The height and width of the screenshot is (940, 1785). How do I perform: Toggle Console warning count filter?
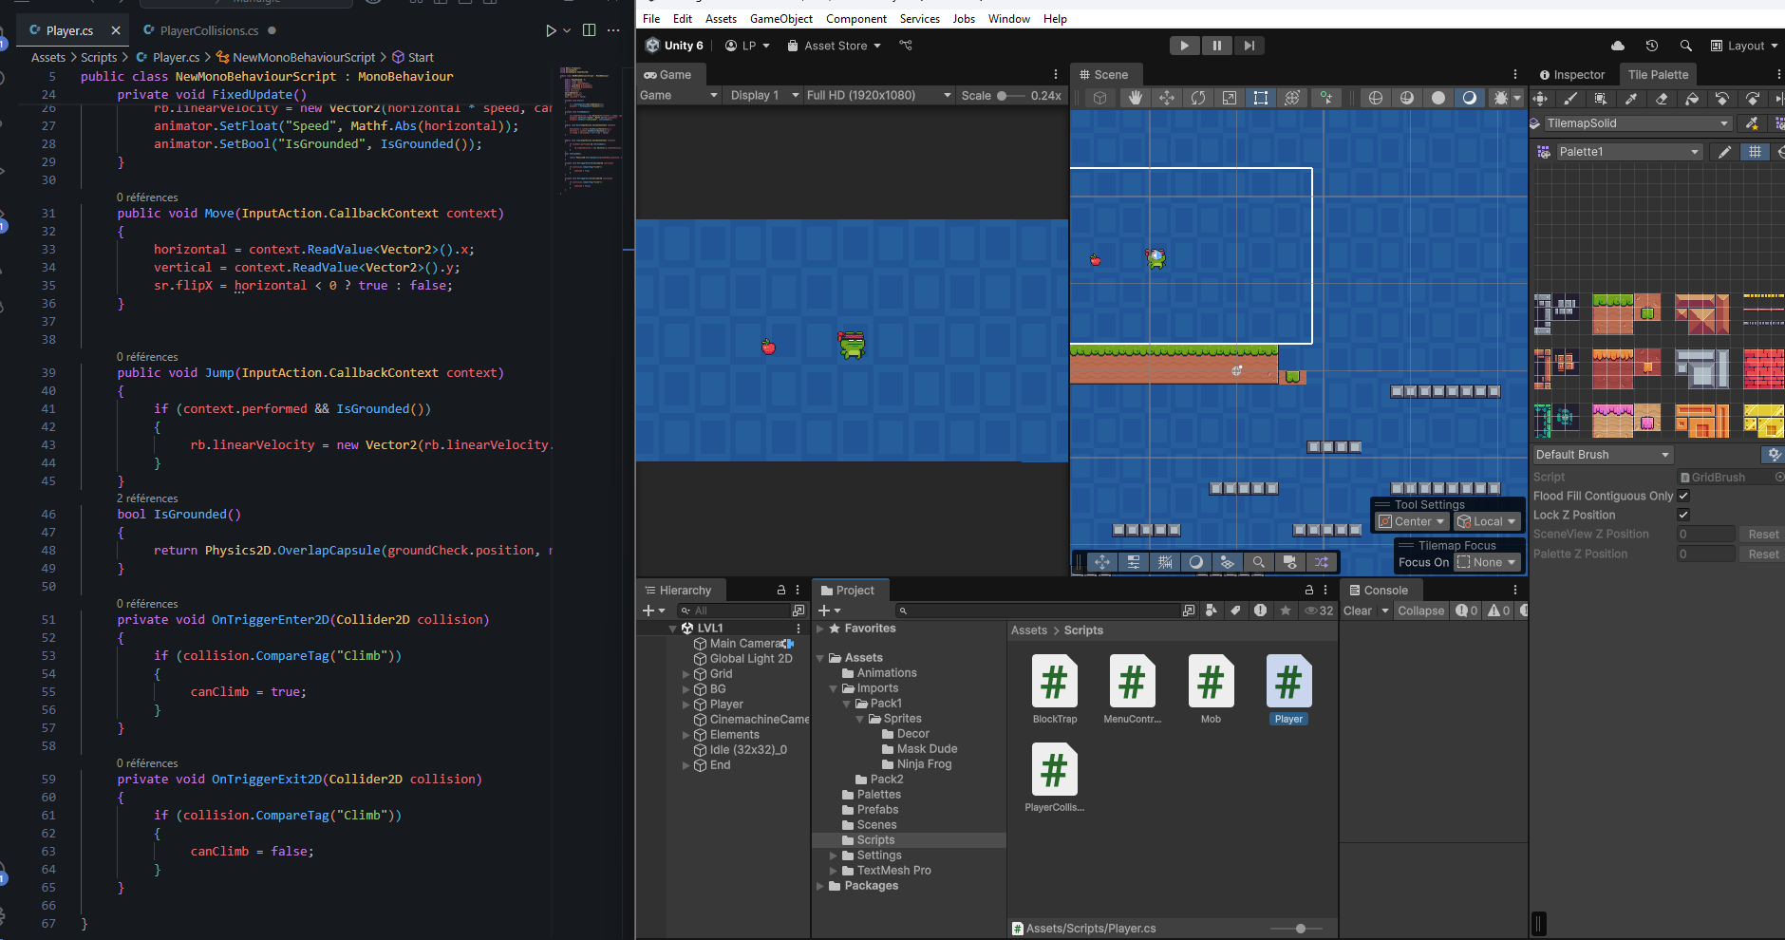click(1498, 611)
